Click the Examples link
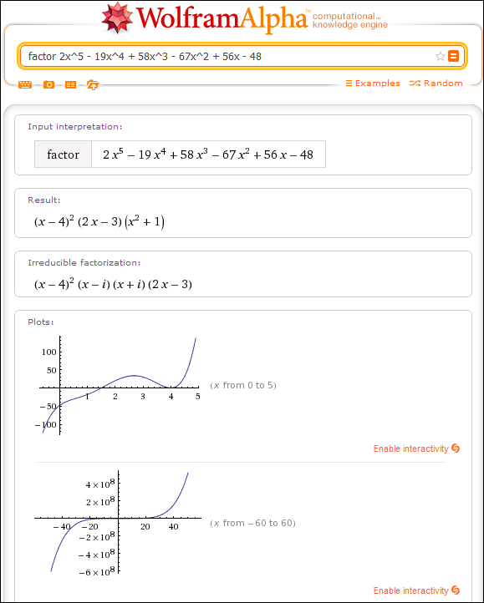The width and height of the screenshot is (484, 603). [x=373, y=83]
